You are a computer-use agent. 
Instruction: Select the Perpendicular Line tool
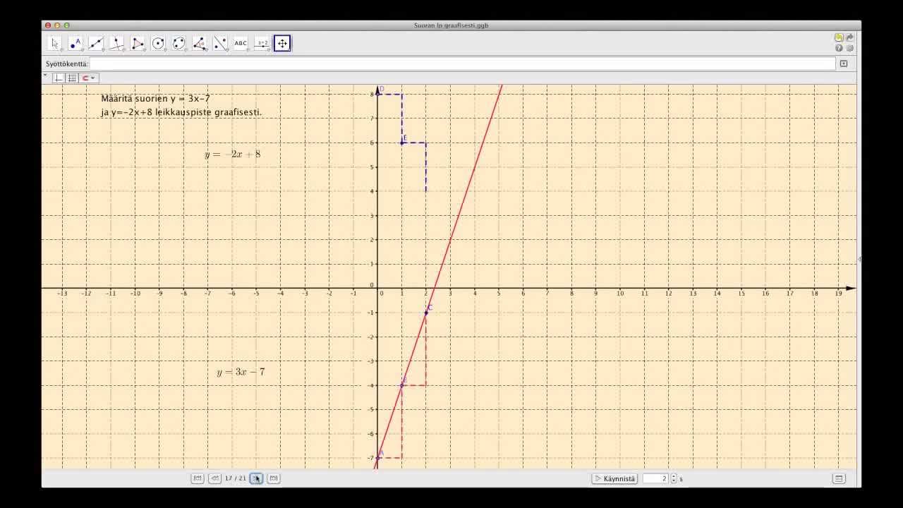(x=117, y=44)
